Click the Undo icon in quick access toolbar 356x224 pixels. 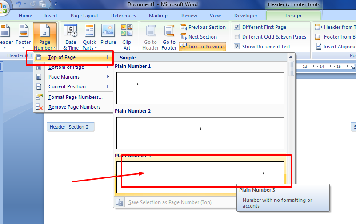[x=18, y=4]
